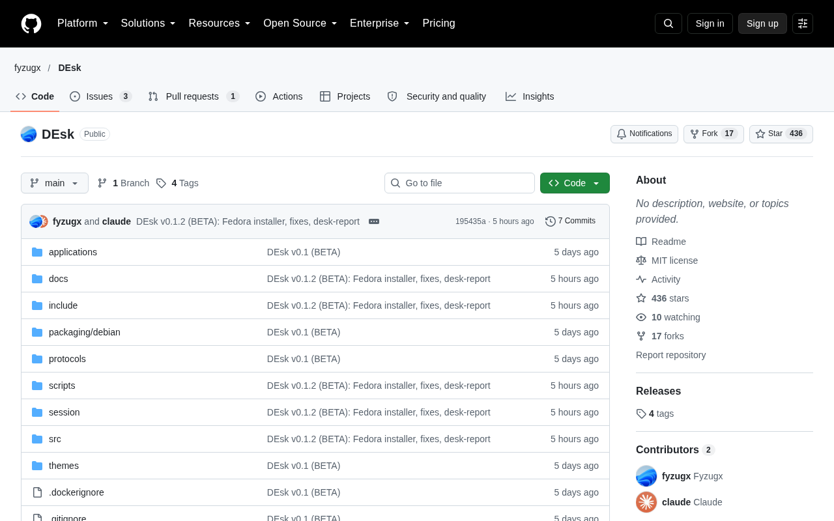Image resolution: width=834 pixels, height=521 pixels.
Task: Expand the Enterprise menu
Action: (x=380, y=23)
